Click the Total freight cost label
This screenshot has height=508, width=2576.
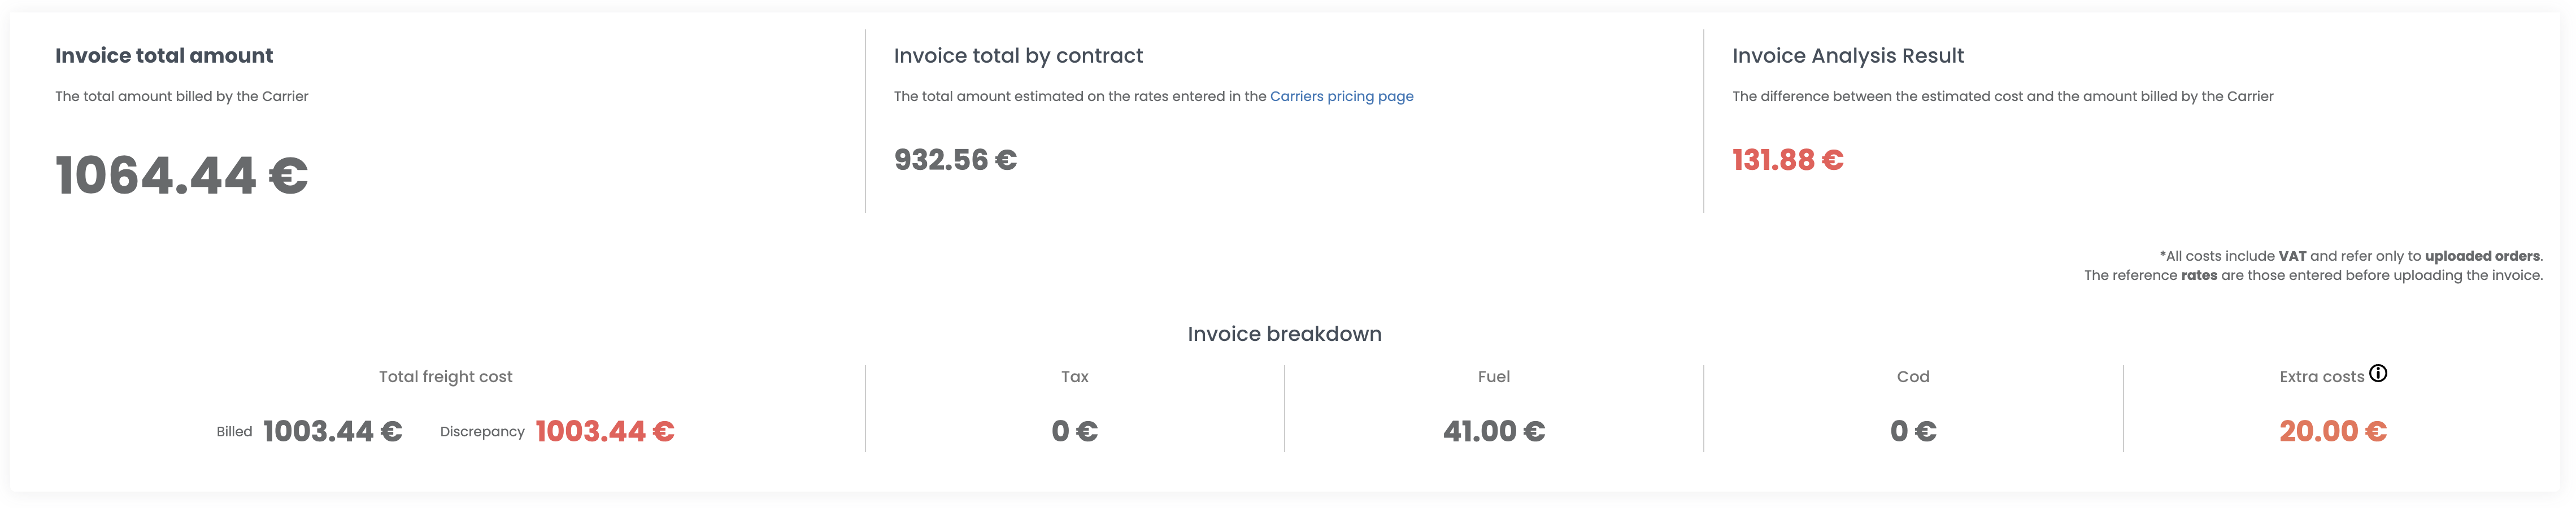(x=446, y=377)
